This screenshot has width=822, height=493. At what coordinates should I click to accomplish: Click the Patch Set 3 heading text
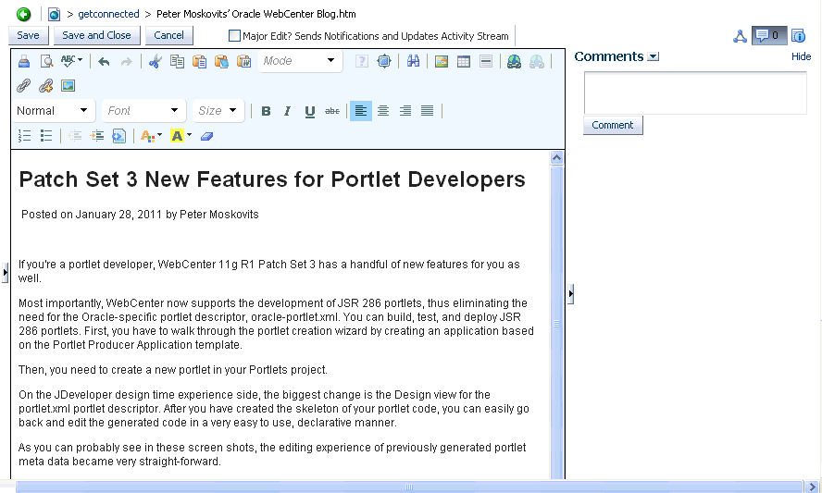(x=272, y=179)
